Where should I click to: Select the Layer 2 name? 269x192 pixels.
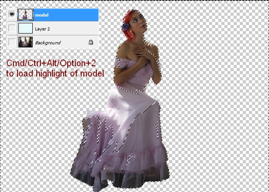point(43,28)
